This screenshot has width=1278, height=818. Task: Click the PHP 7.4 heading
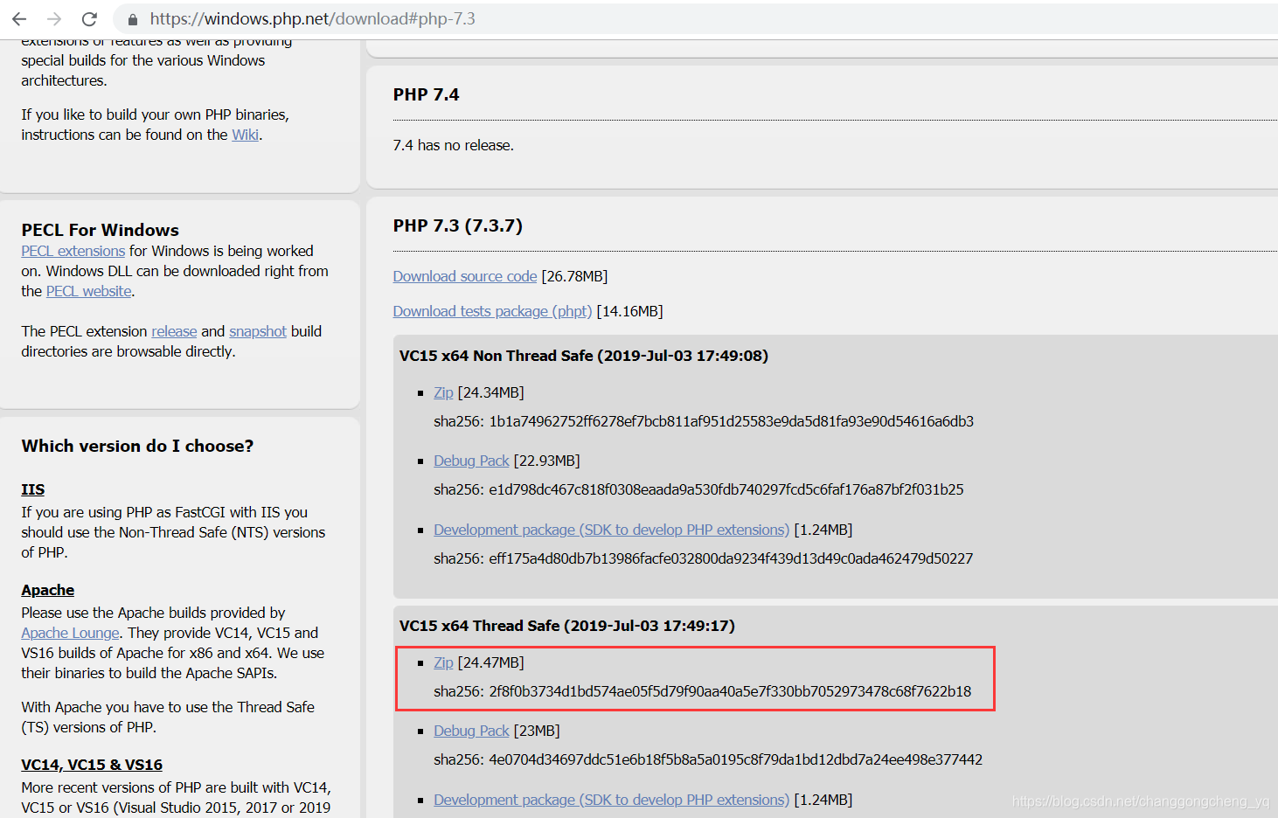tap(426, 94)
